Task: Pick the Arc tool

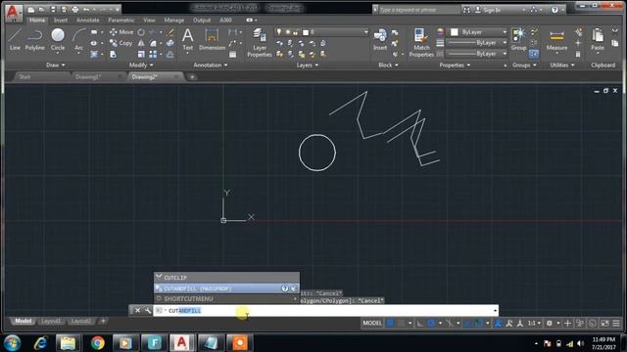Action: pyautogui.click(x=78, y=39)
